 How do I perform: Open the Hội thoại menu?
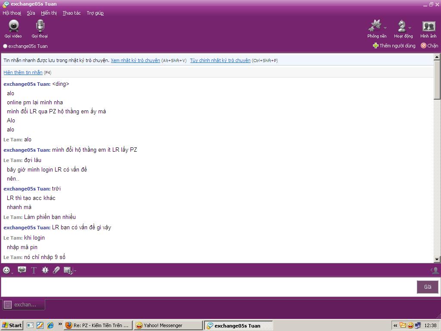[x=12, y=13]
